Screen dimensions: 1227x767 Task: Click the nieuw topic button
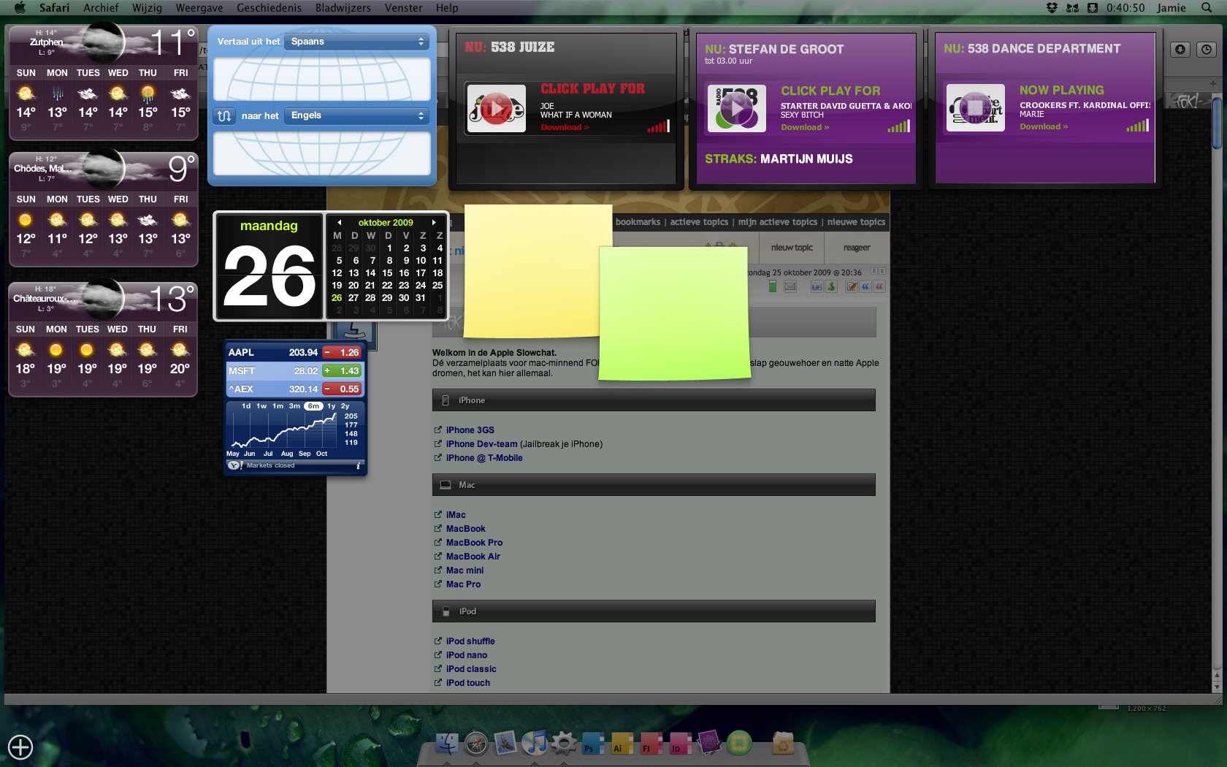[x=792, y=248]
